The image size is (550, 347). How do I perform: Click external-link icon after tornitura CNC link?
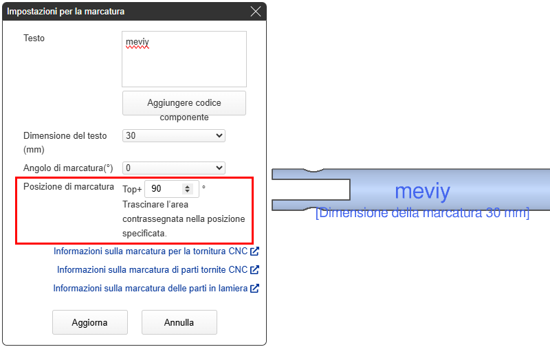pyautogui.click(x=254, y=251)
